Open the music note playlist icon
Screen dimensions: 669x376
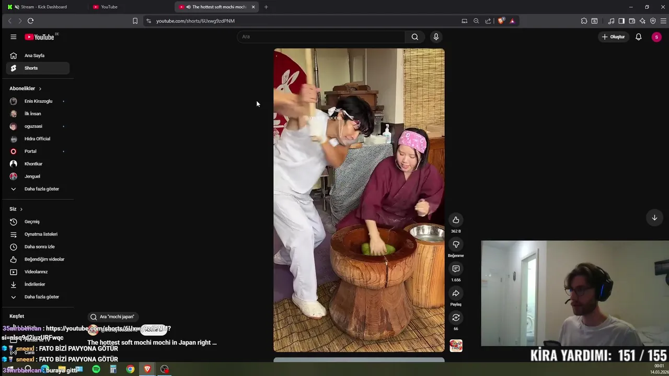[x=611, y=21]
